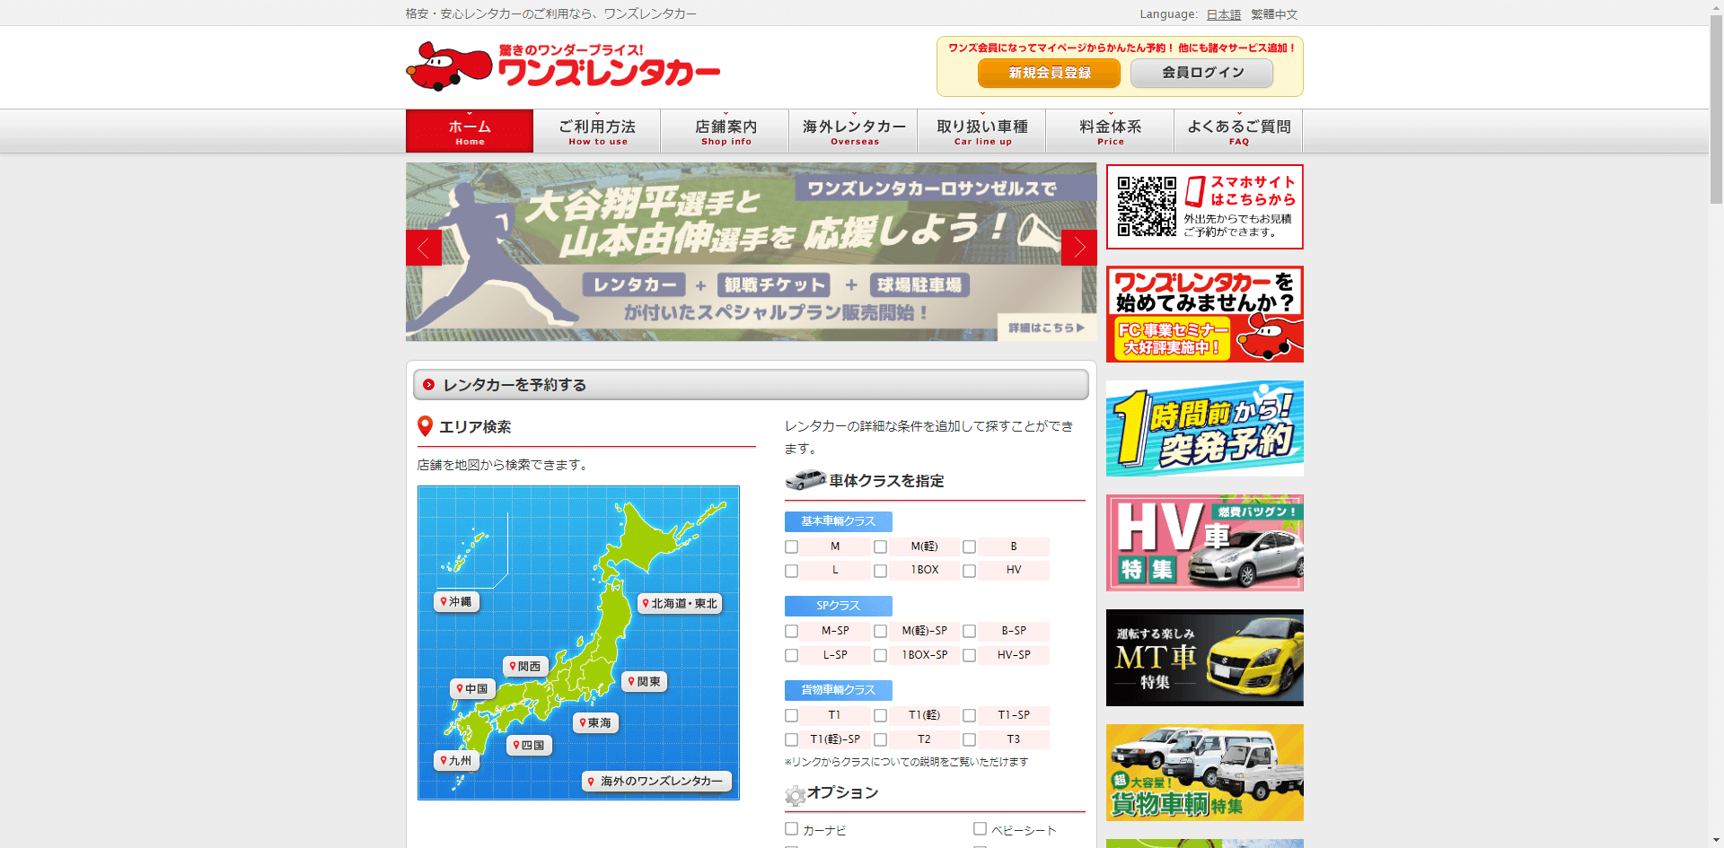Select 北海道・東北 region on the map

tap(680, 604)
